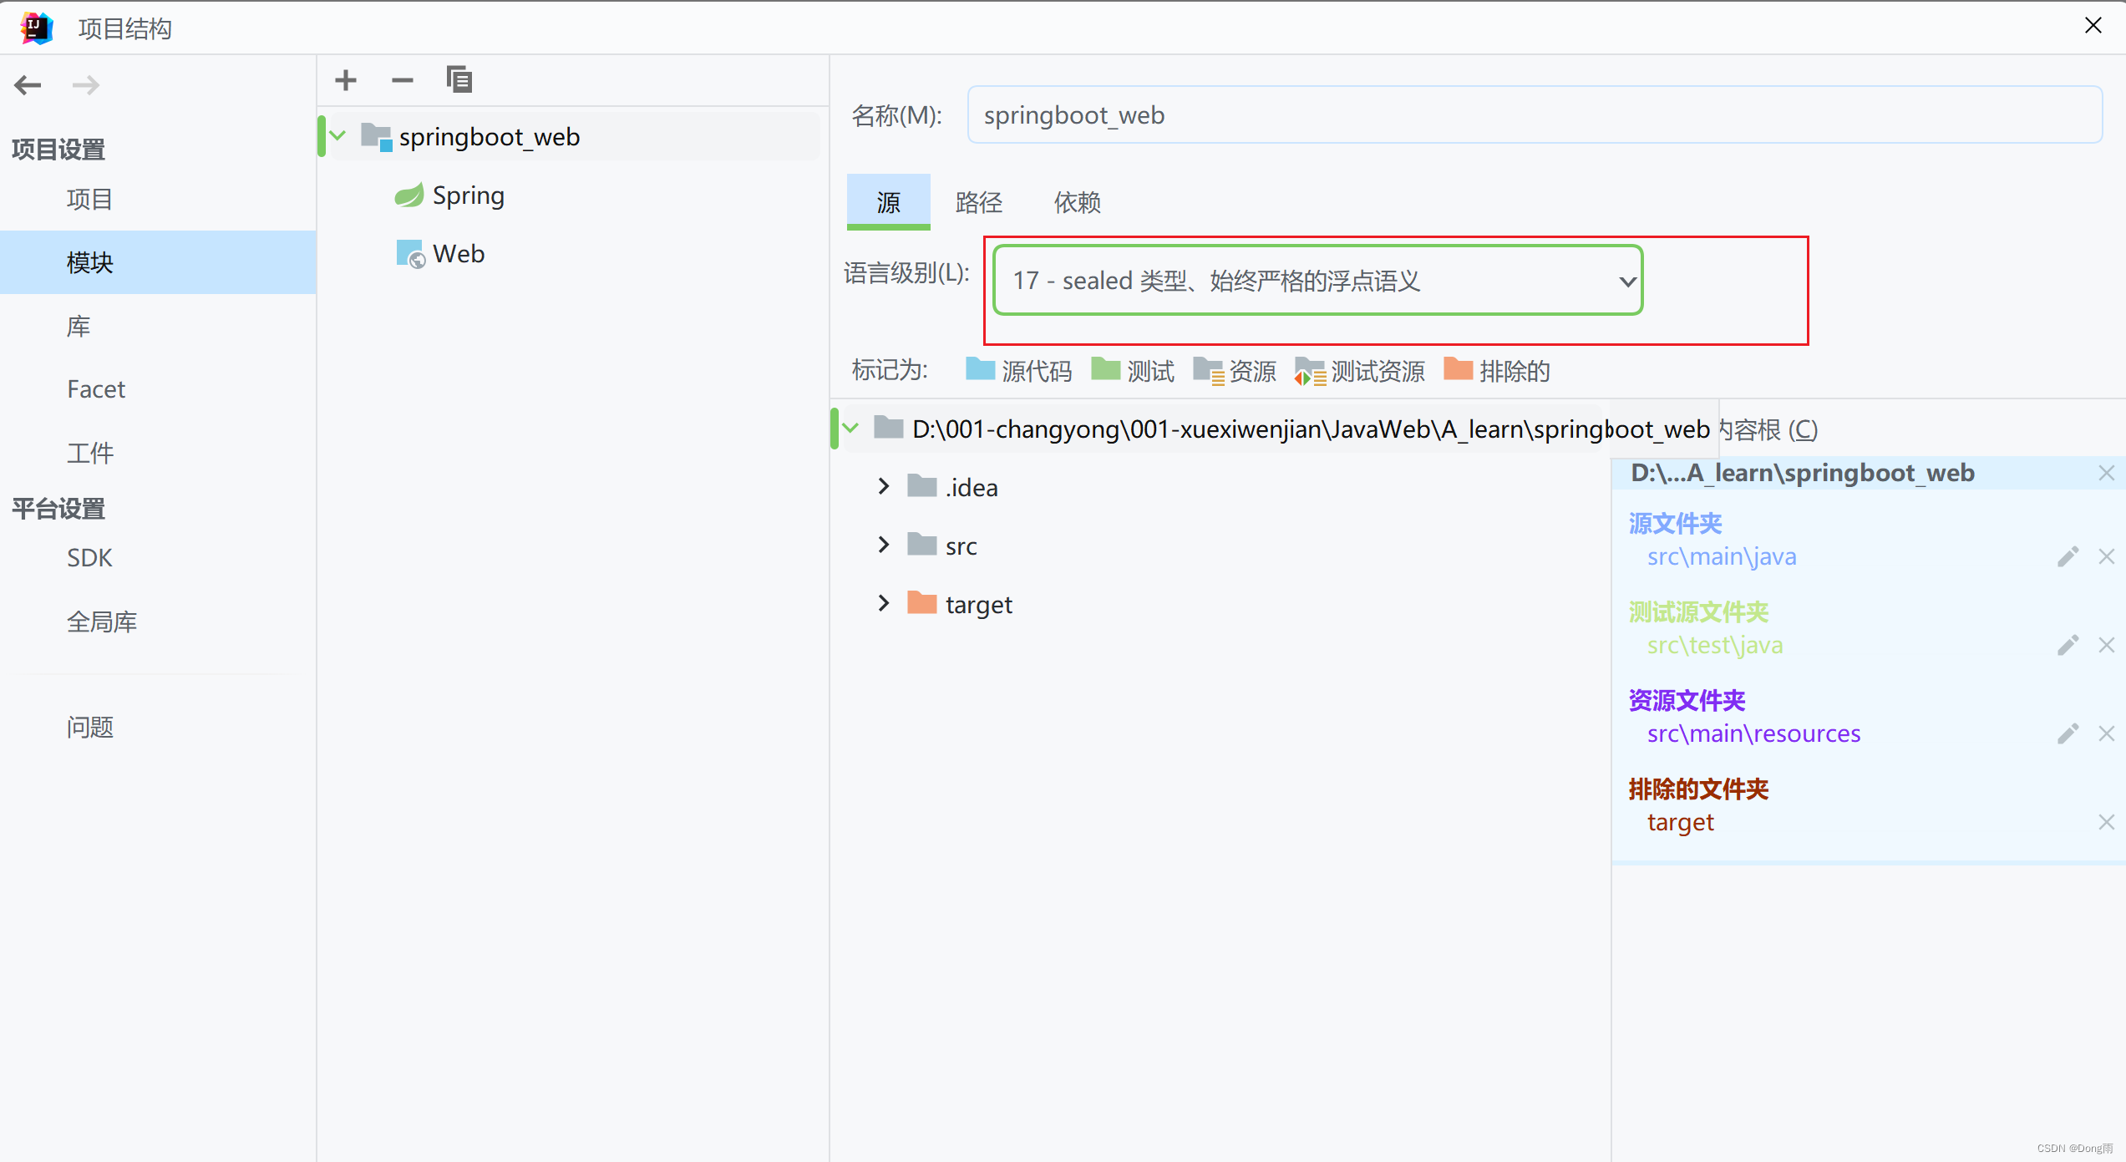
Task: Click the IntelliJ IDEA logo icon
Action: (x=37, y=28)
